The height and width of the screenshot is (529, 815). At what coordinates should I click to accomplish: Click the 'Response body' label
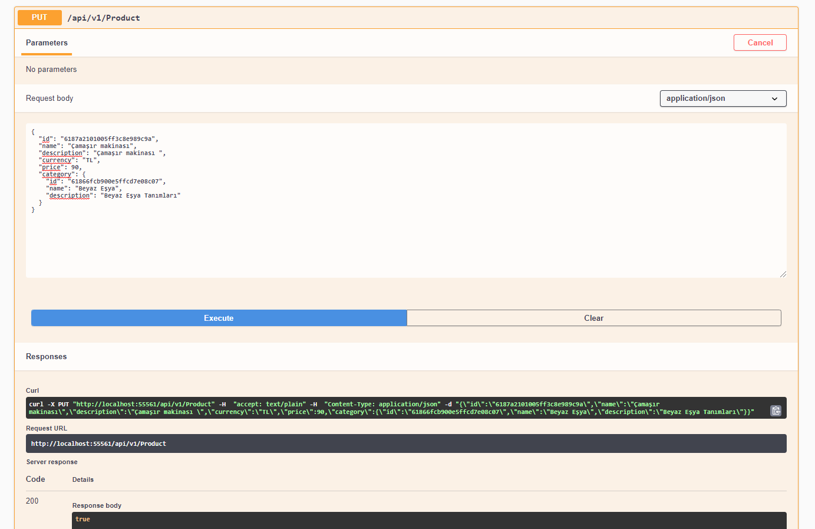97,505
